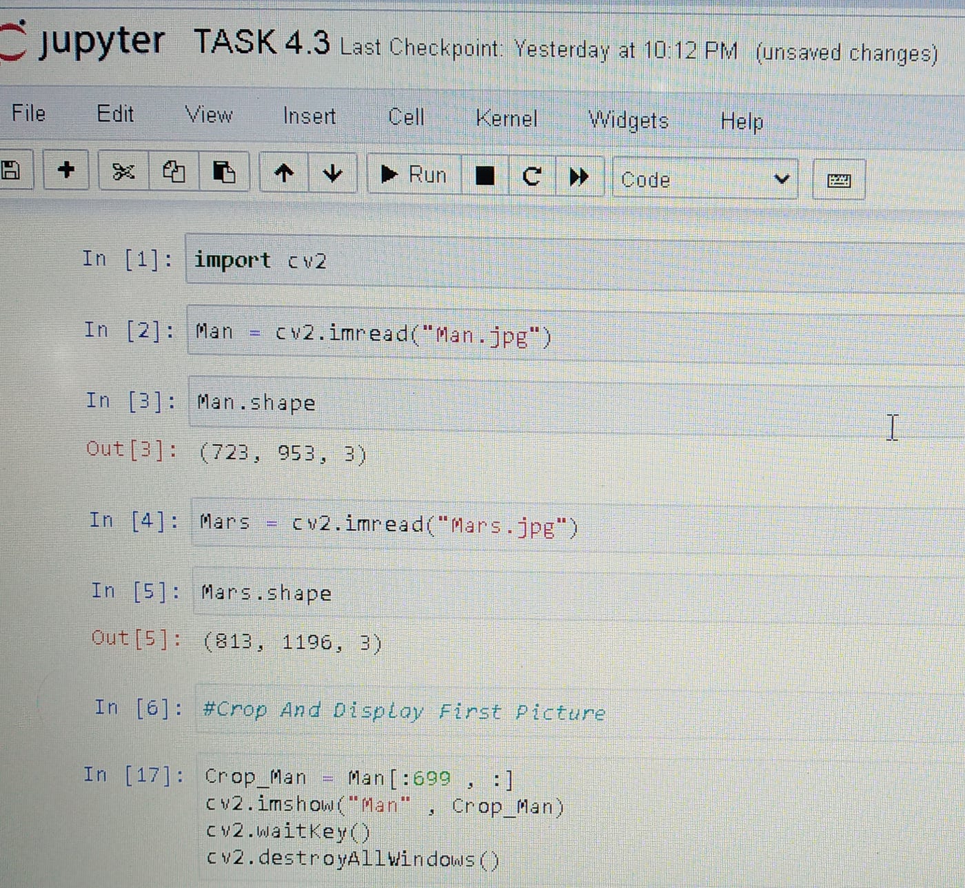
Task: Open the Widgets menu
Action: click(x=628, y=121)
